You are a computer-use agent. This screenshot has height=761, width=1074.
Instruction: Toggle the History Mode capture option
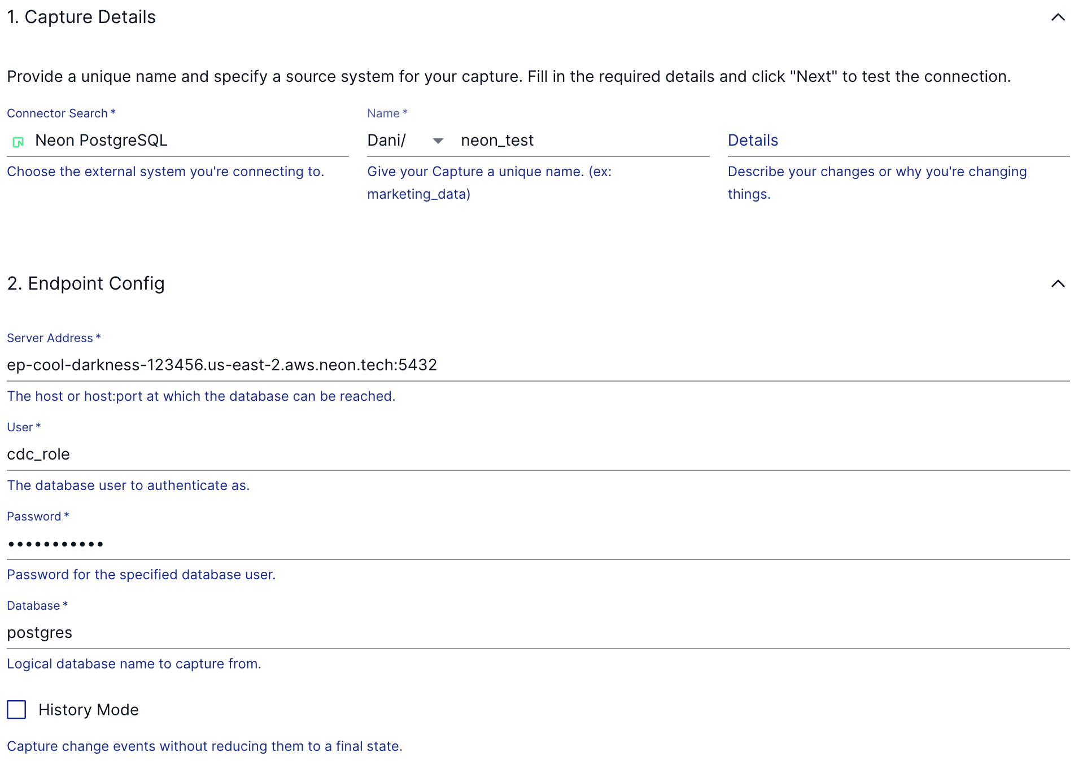coord(16,710)
